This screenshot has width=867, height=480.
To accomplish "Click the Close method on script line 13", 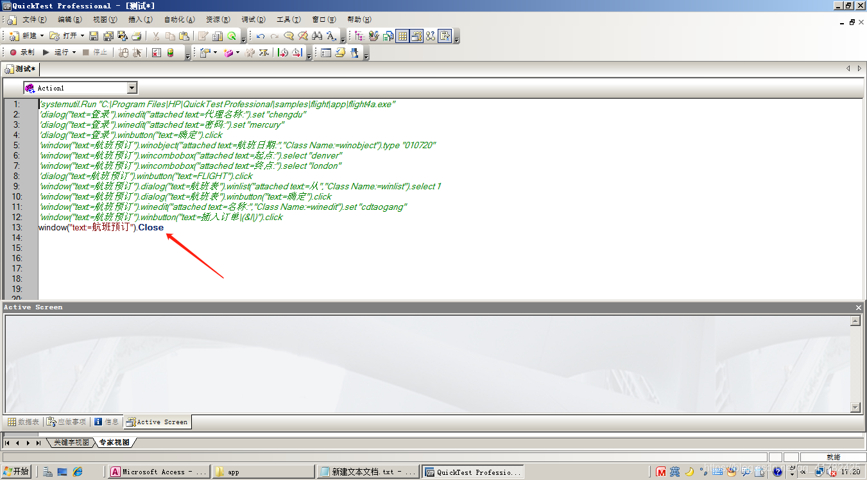I will (151, 227).
